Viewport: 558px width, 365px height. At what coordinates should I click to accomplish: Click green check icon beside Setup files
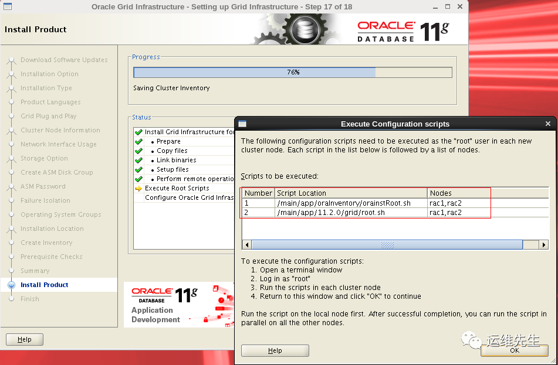(138, 169)
